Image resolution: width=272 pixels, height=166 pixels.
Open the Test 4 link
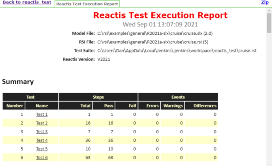pos(42,140)
